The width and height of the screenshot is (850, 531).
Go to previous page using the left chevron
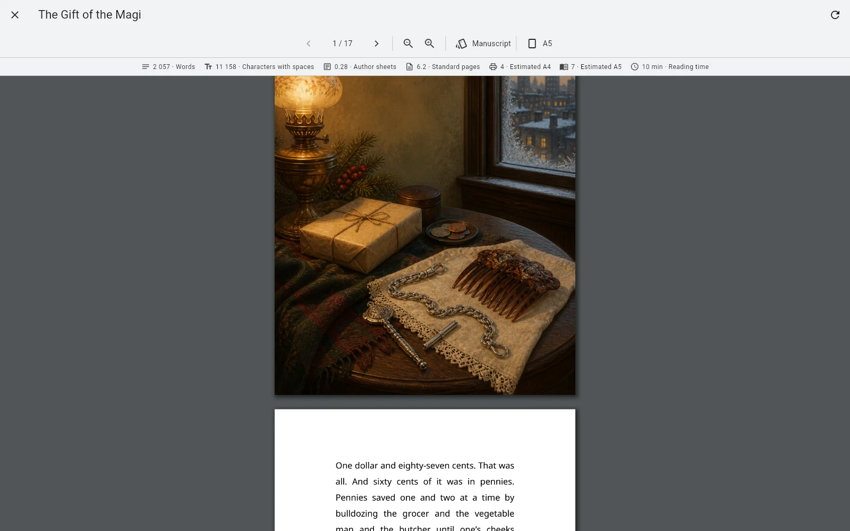[309, 44]
